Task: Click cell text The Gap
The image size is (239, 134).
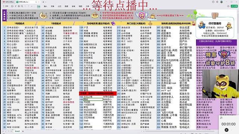Action: click(11, 88)
